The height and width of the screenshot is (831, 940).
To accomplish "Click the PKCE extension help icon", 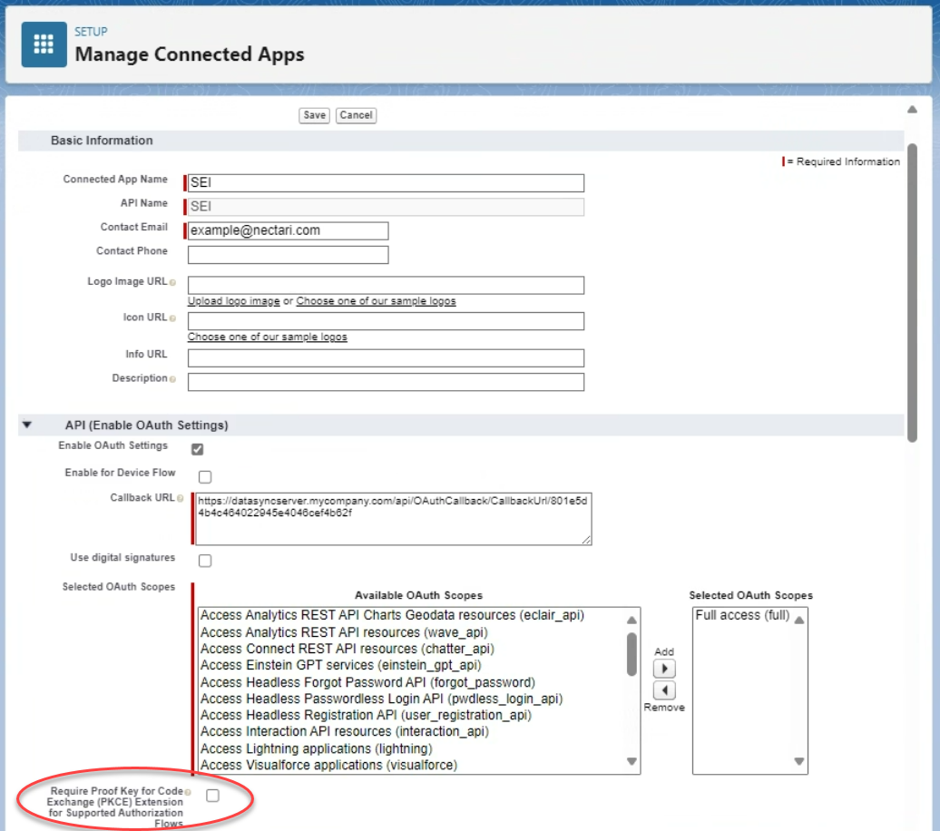I will tap(188, 792).
